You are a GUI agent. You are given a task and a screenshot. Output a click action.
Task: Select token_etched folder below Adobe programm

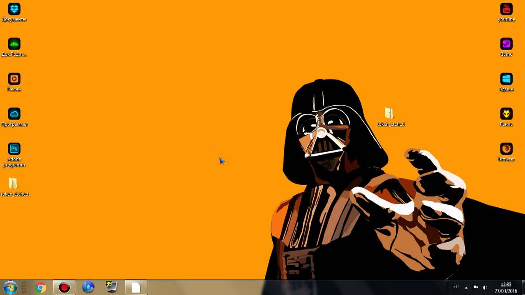coord(14,187)
